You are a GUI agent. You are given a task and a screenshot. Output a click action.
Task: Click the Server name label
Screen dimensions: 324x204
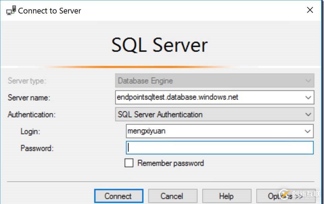pyautogui.click(x=29, y=98)
